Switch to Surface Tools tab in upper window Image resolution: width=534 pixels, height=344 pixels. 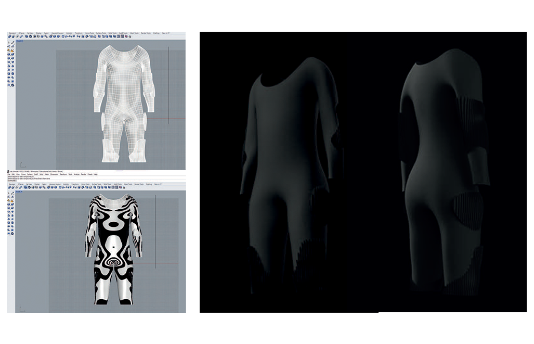click(x=101, y=33)
